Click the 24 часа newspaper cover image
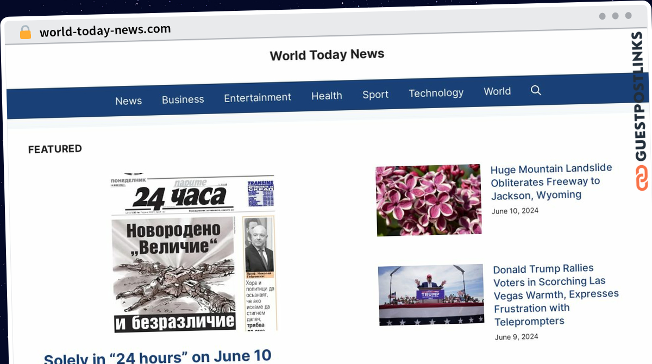The height and width of the screenshot is (364, 652). tap(195, 253)
